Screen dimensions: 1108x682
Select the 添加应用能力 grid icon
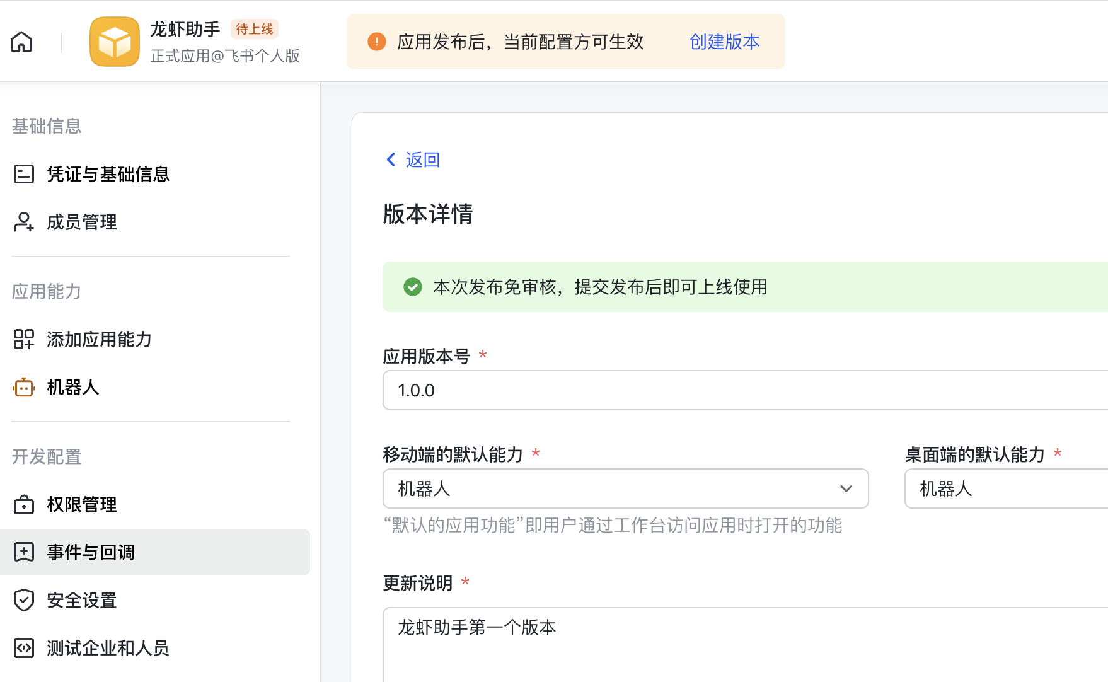click(24, 339)
